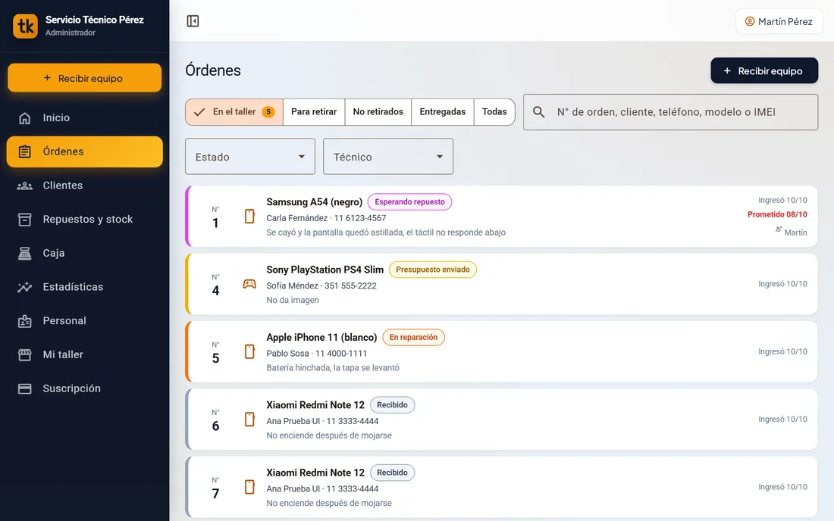Open the Estado dropdown
834x521 pixels.
[x=250, y=157]
